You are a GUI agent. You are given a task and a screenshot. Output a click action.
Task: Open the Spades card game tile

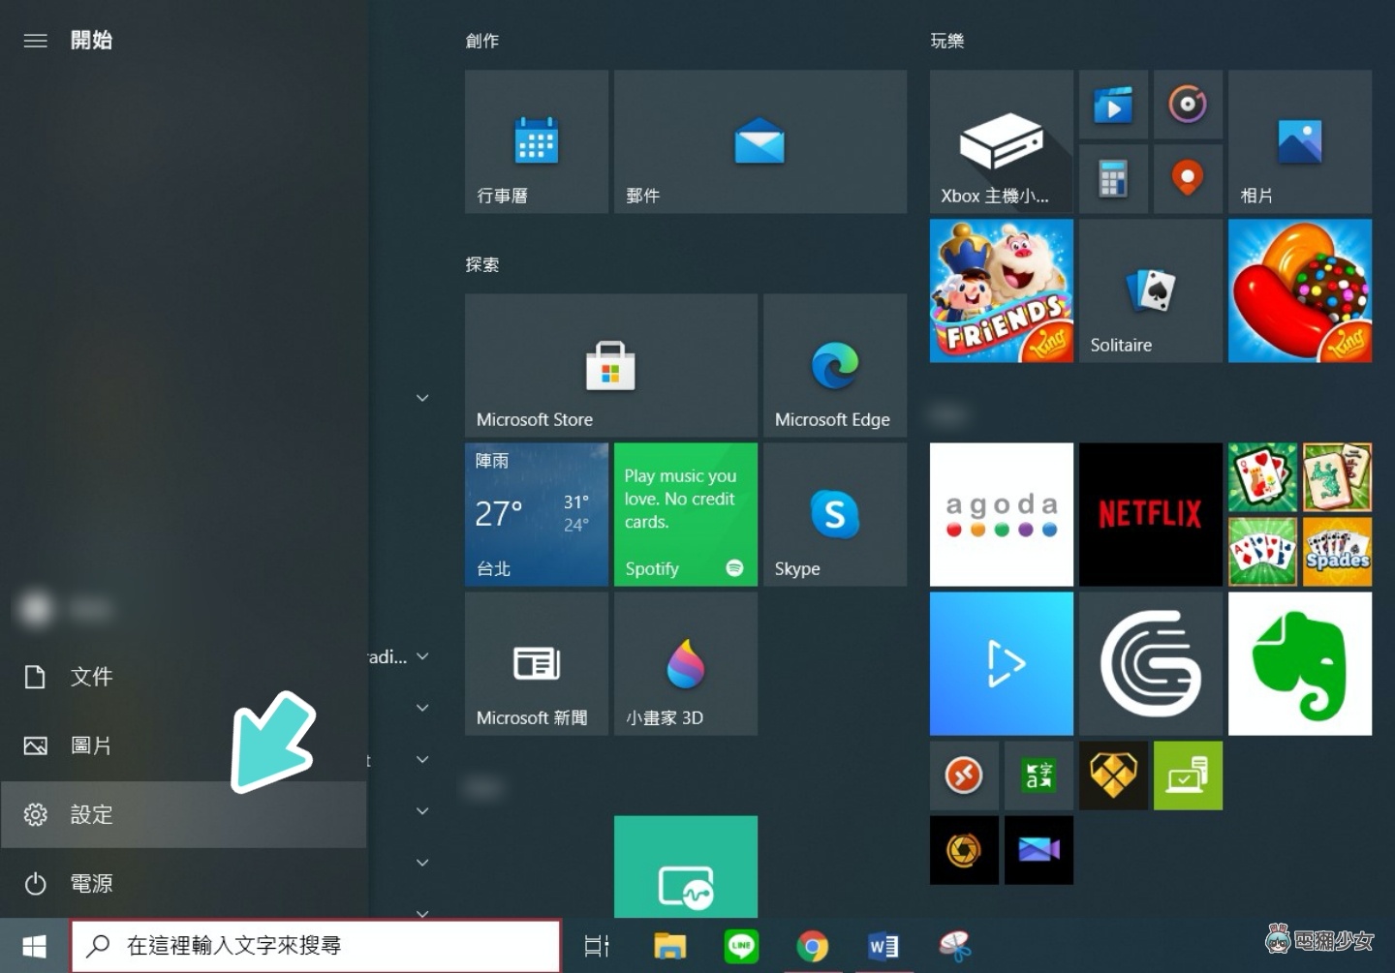[x=1337, y=552]
